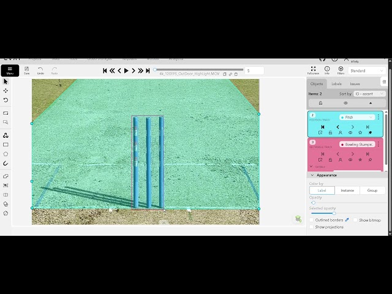Fit the image to the canvas
Viewport: 392px width, 294px height.
click(6, 113)
